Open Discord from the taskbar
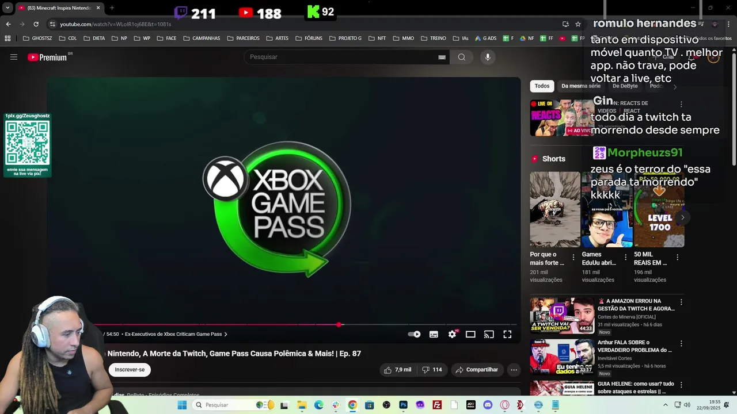Viewport: 737px width, 414px height. [x=488, y=405]
